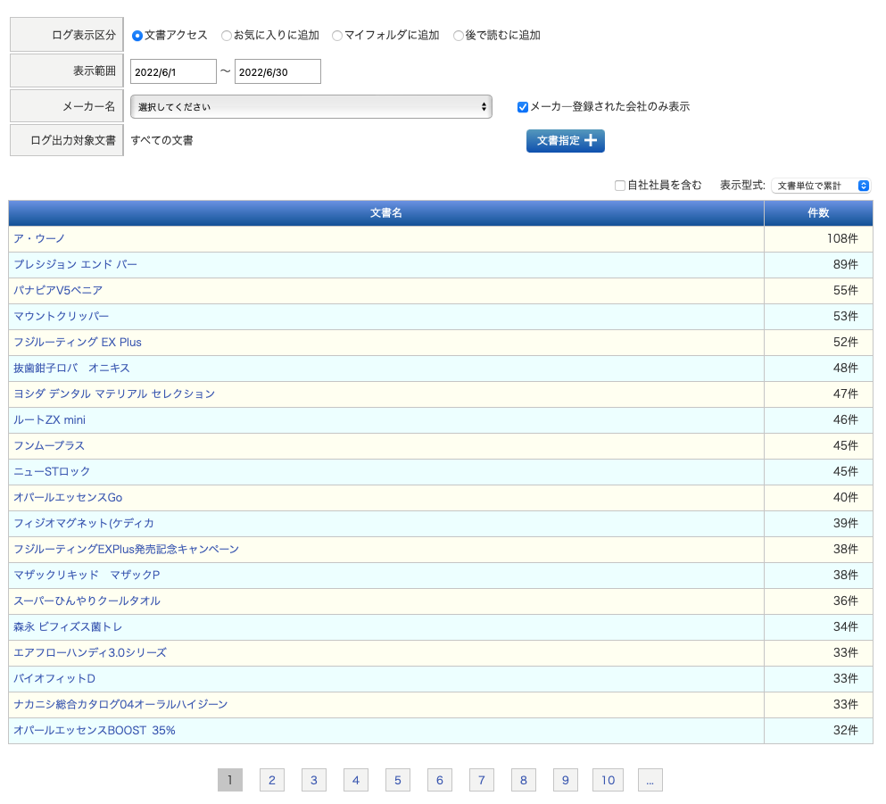Viewport: 886px width, 804px height.
Task: Open フィジオマグネット(ケディカ link
Action: 84,523
